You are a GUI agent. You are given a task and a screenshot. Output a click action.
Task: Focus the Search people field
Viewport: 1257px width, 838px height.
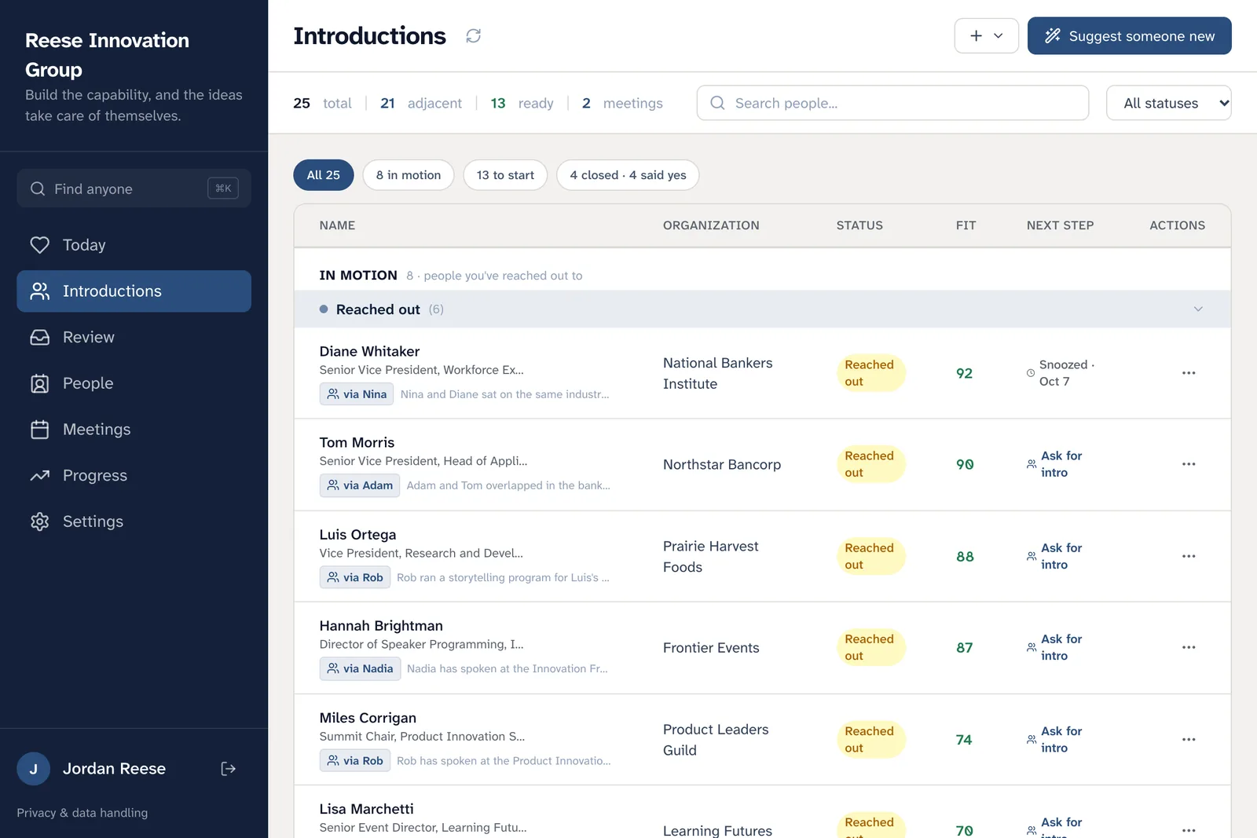tap(892, 103)
